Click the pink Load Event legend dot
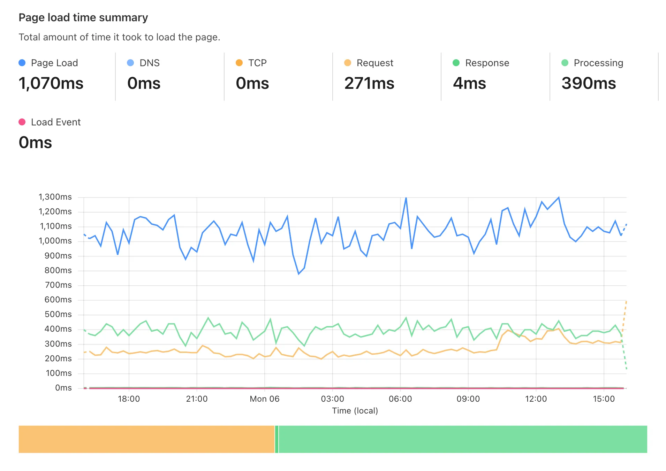Image resolution: width=666 pixels, height=471 pixels. click(x=22, y=122)
